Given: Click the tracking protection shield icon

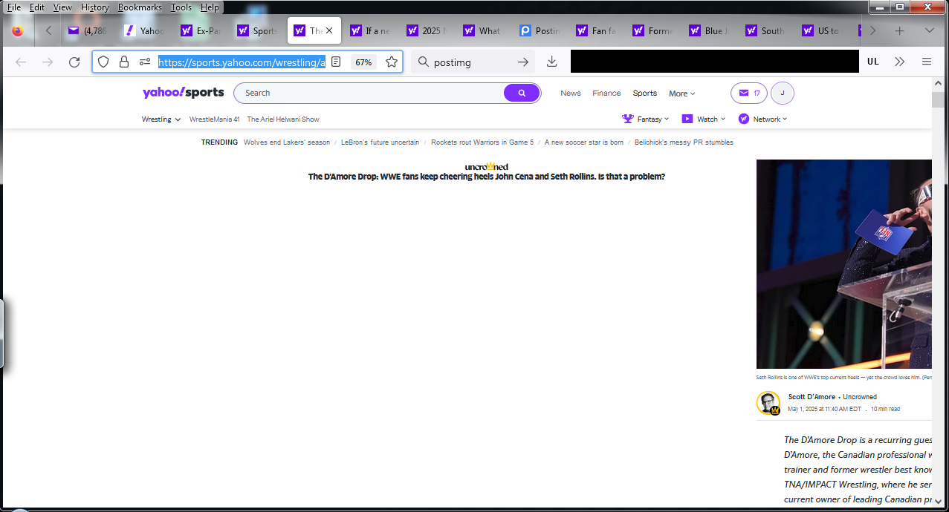Looking at the screenshot, I should tap(103, 62).
